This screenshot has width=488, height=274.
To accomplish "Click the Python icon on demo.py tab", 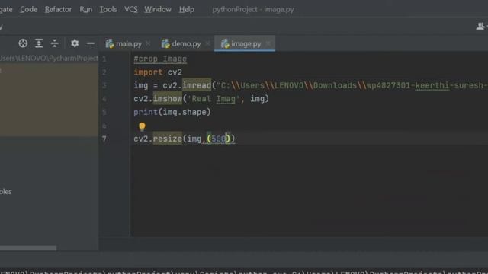I will [165, 44].
